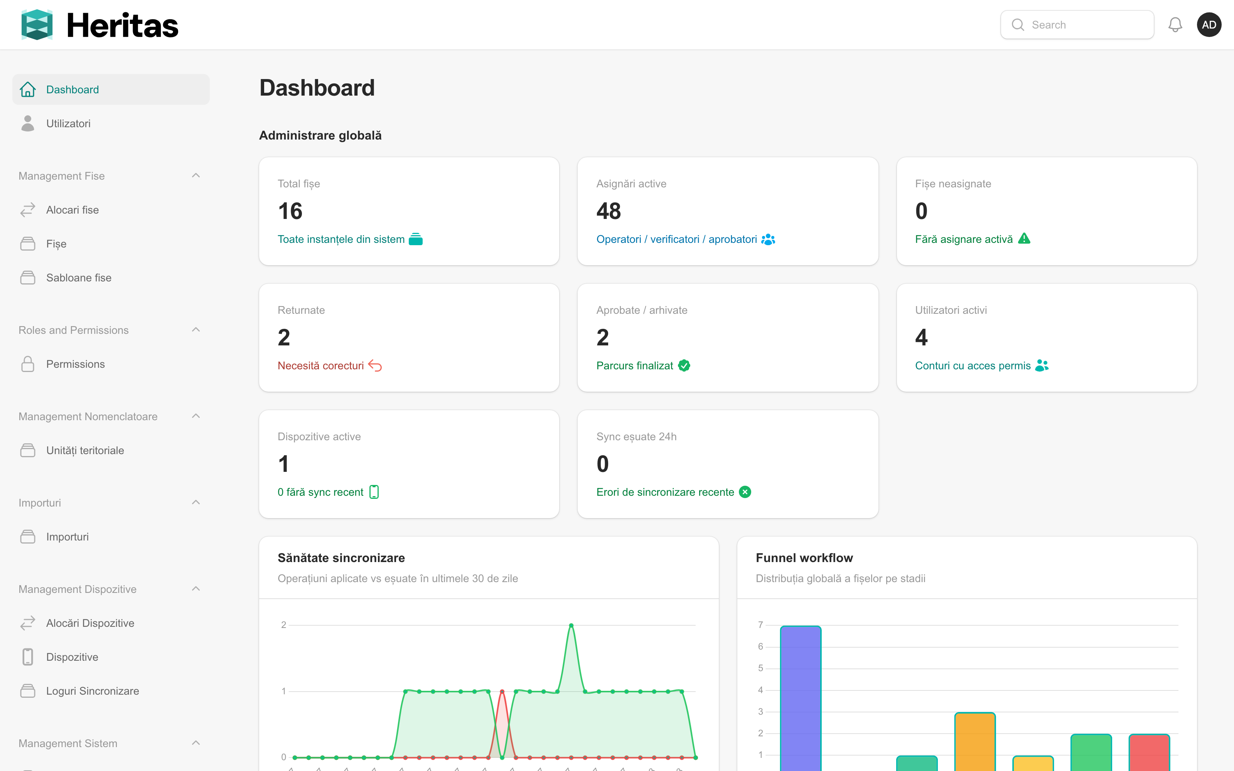Focus the Search input field
The width and height of the screenshot is (1234, 771).
tap(1077, 24)
